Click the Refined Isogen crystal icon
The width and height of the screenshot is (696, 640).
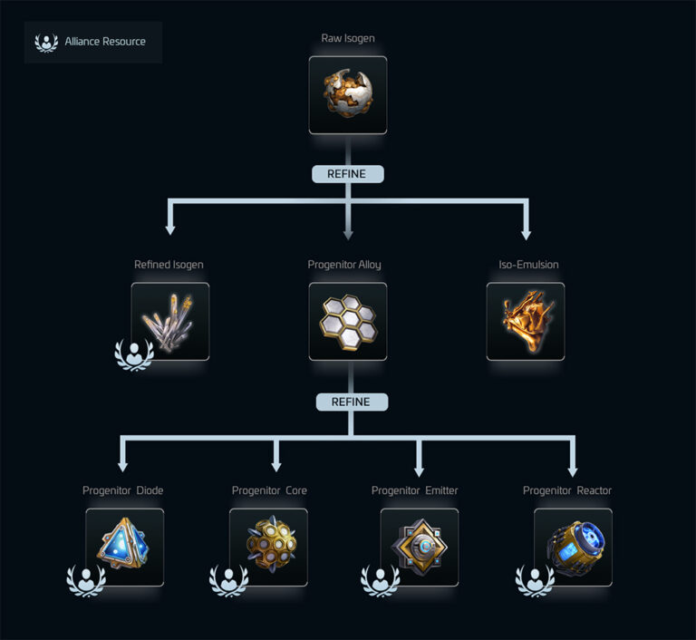(x=170, y=322)
